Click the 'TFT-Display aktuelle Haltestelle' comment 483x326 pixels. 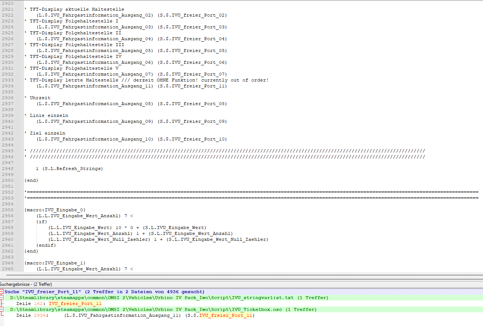pos(77,9)
